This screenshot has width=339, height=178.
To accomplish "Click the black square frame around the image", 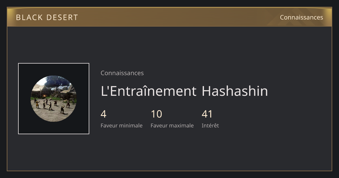I will tap(54, 99).
